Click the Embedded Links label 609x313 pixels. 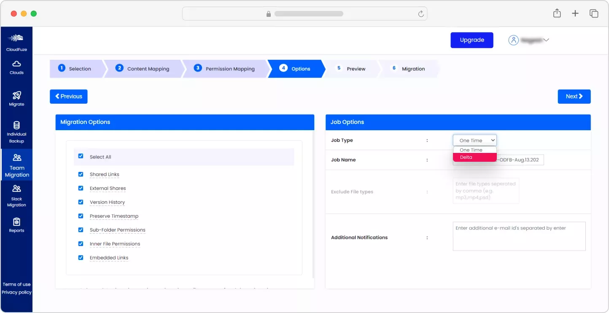(109, 258)
